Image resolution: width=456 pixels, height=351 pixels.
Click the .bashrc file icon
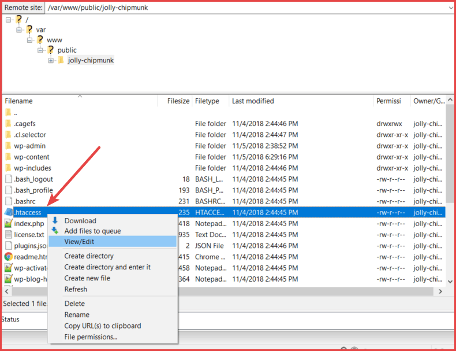coord(9,201)
